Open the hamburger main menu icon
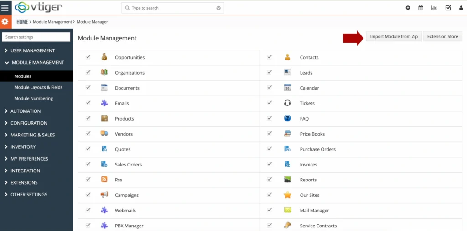 coord(5,8)
